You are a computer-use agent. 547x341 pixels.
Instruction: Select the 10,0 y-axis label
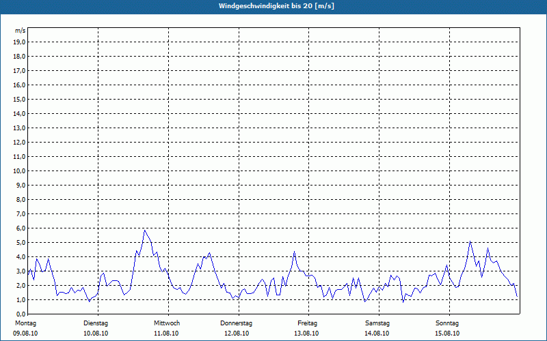tap(19, 171)
